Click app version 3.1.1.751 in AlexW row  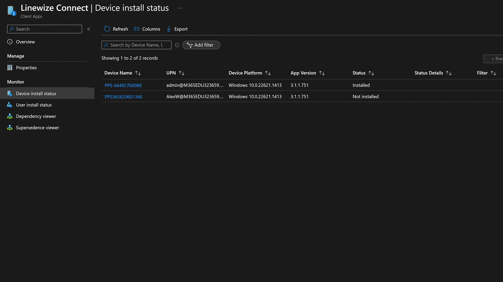pos(299,96)
